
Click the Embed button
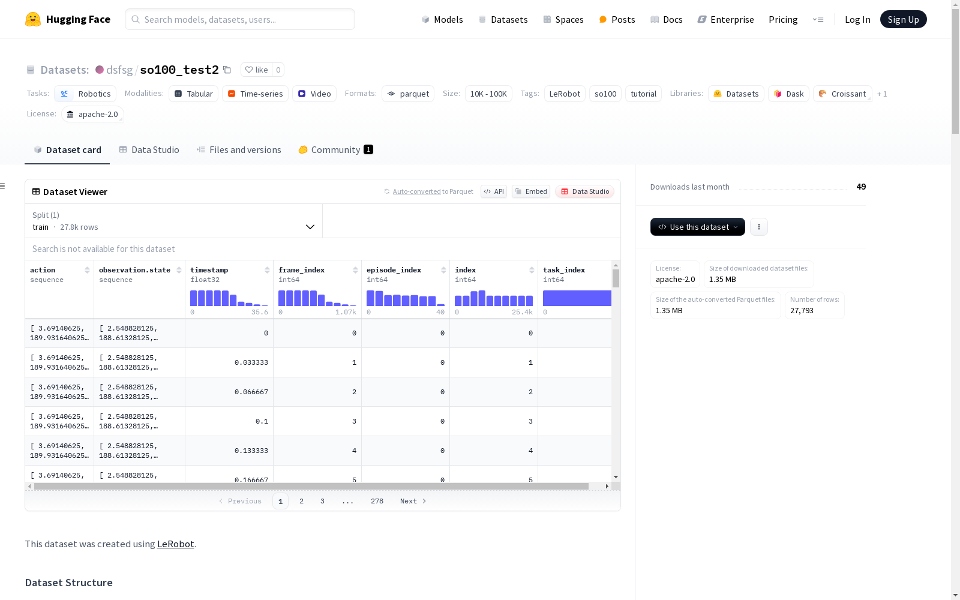(531, 191)
